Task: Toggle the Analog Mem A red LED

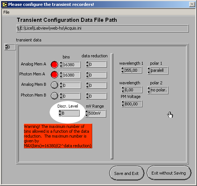Action: click(x=54, y=65)
